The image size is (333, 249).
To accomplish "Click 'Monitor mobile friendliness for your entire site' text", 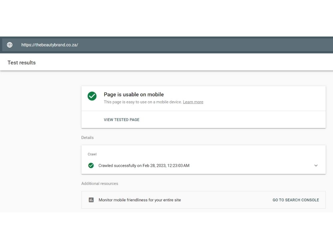I will click(x=140, y=200).
